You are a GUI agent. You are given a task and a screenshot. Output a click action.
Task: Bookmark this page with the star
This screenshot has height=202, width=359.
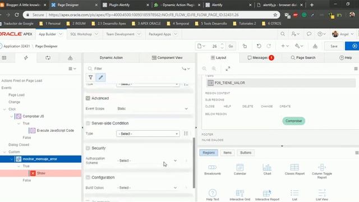[x=275, y=15]
